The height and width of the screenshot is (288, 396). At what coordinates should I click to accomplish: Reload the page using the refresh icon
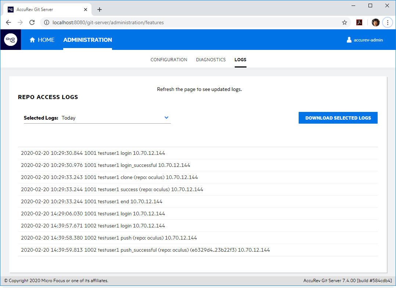click(x=32, y=22)
